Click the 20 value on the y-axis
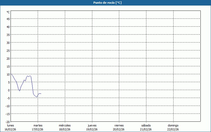Image resolution: width=211 pixels, height=132 pixels. (x=8, y=59)
